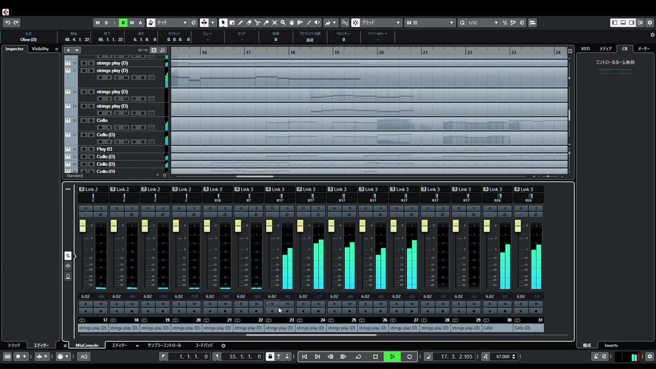The width and height of the screenshot is (656, 369).
Task: Open the サンプラーコントロール lower zone tab
Action: pos(164,345)
